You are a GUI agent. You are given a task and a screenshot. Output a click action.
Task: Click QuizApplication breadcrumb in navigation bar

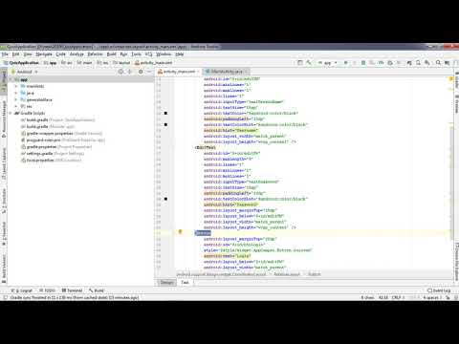(x=21, y=63)
